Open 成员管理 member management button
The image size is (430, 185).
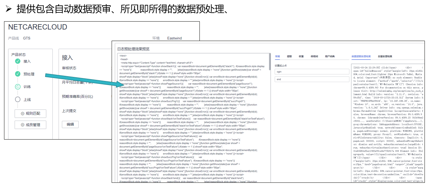(x=30, y=125)
